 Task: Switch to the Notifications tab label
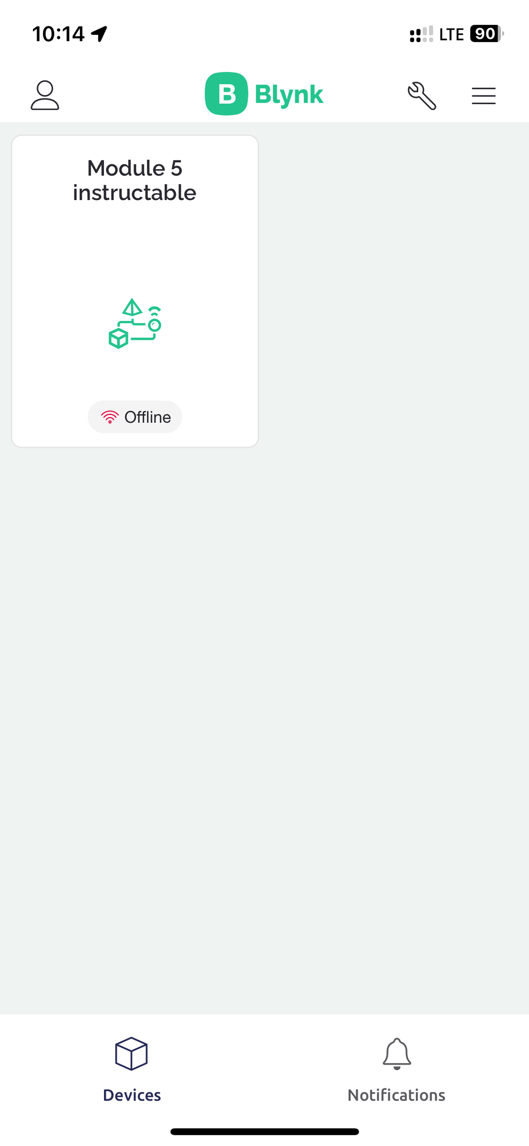point(396,1095)
